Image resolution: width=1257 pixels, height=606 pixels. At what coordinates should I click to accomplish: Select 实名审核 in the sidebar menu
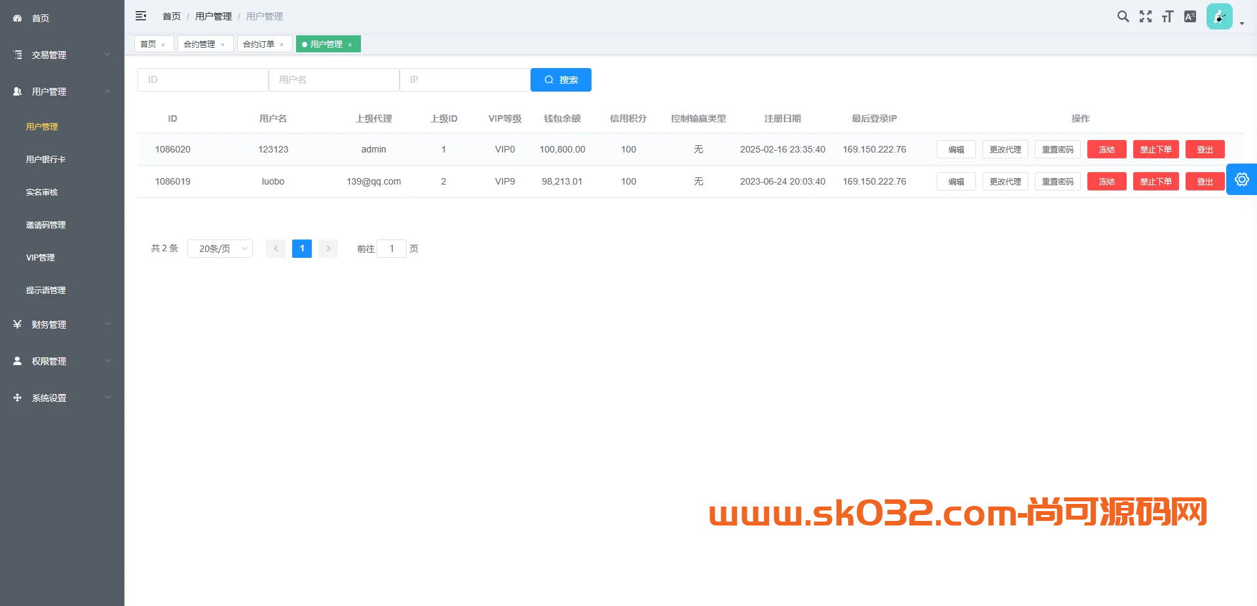(44, 192)
